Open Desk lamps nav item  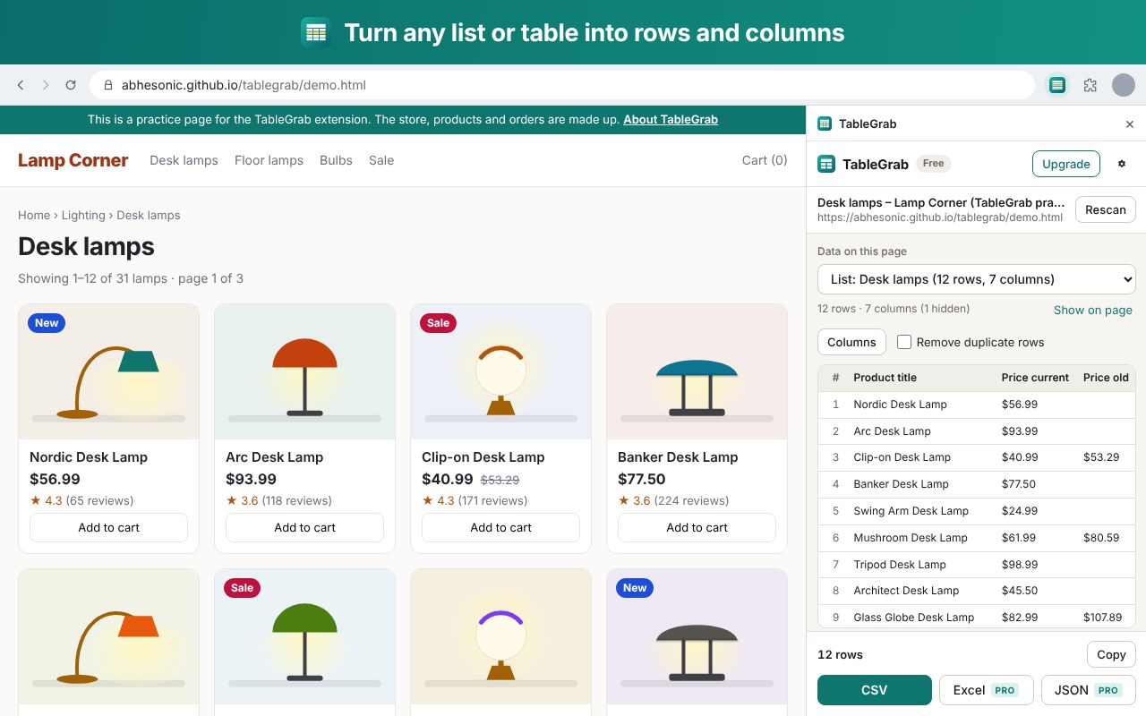click(x=184, y=160)
